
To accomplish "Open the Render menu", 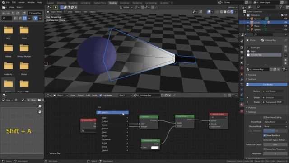I will tap(21, 3).
